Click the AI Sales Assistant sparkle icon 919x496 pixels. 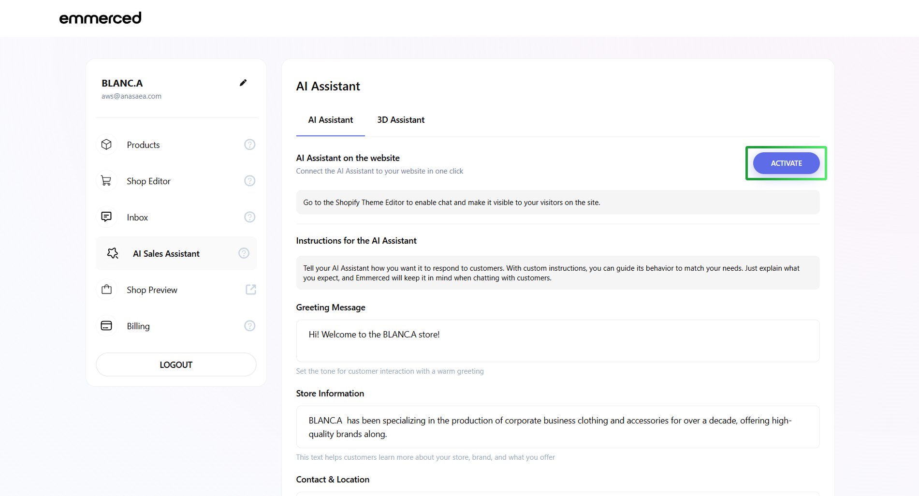113,253
